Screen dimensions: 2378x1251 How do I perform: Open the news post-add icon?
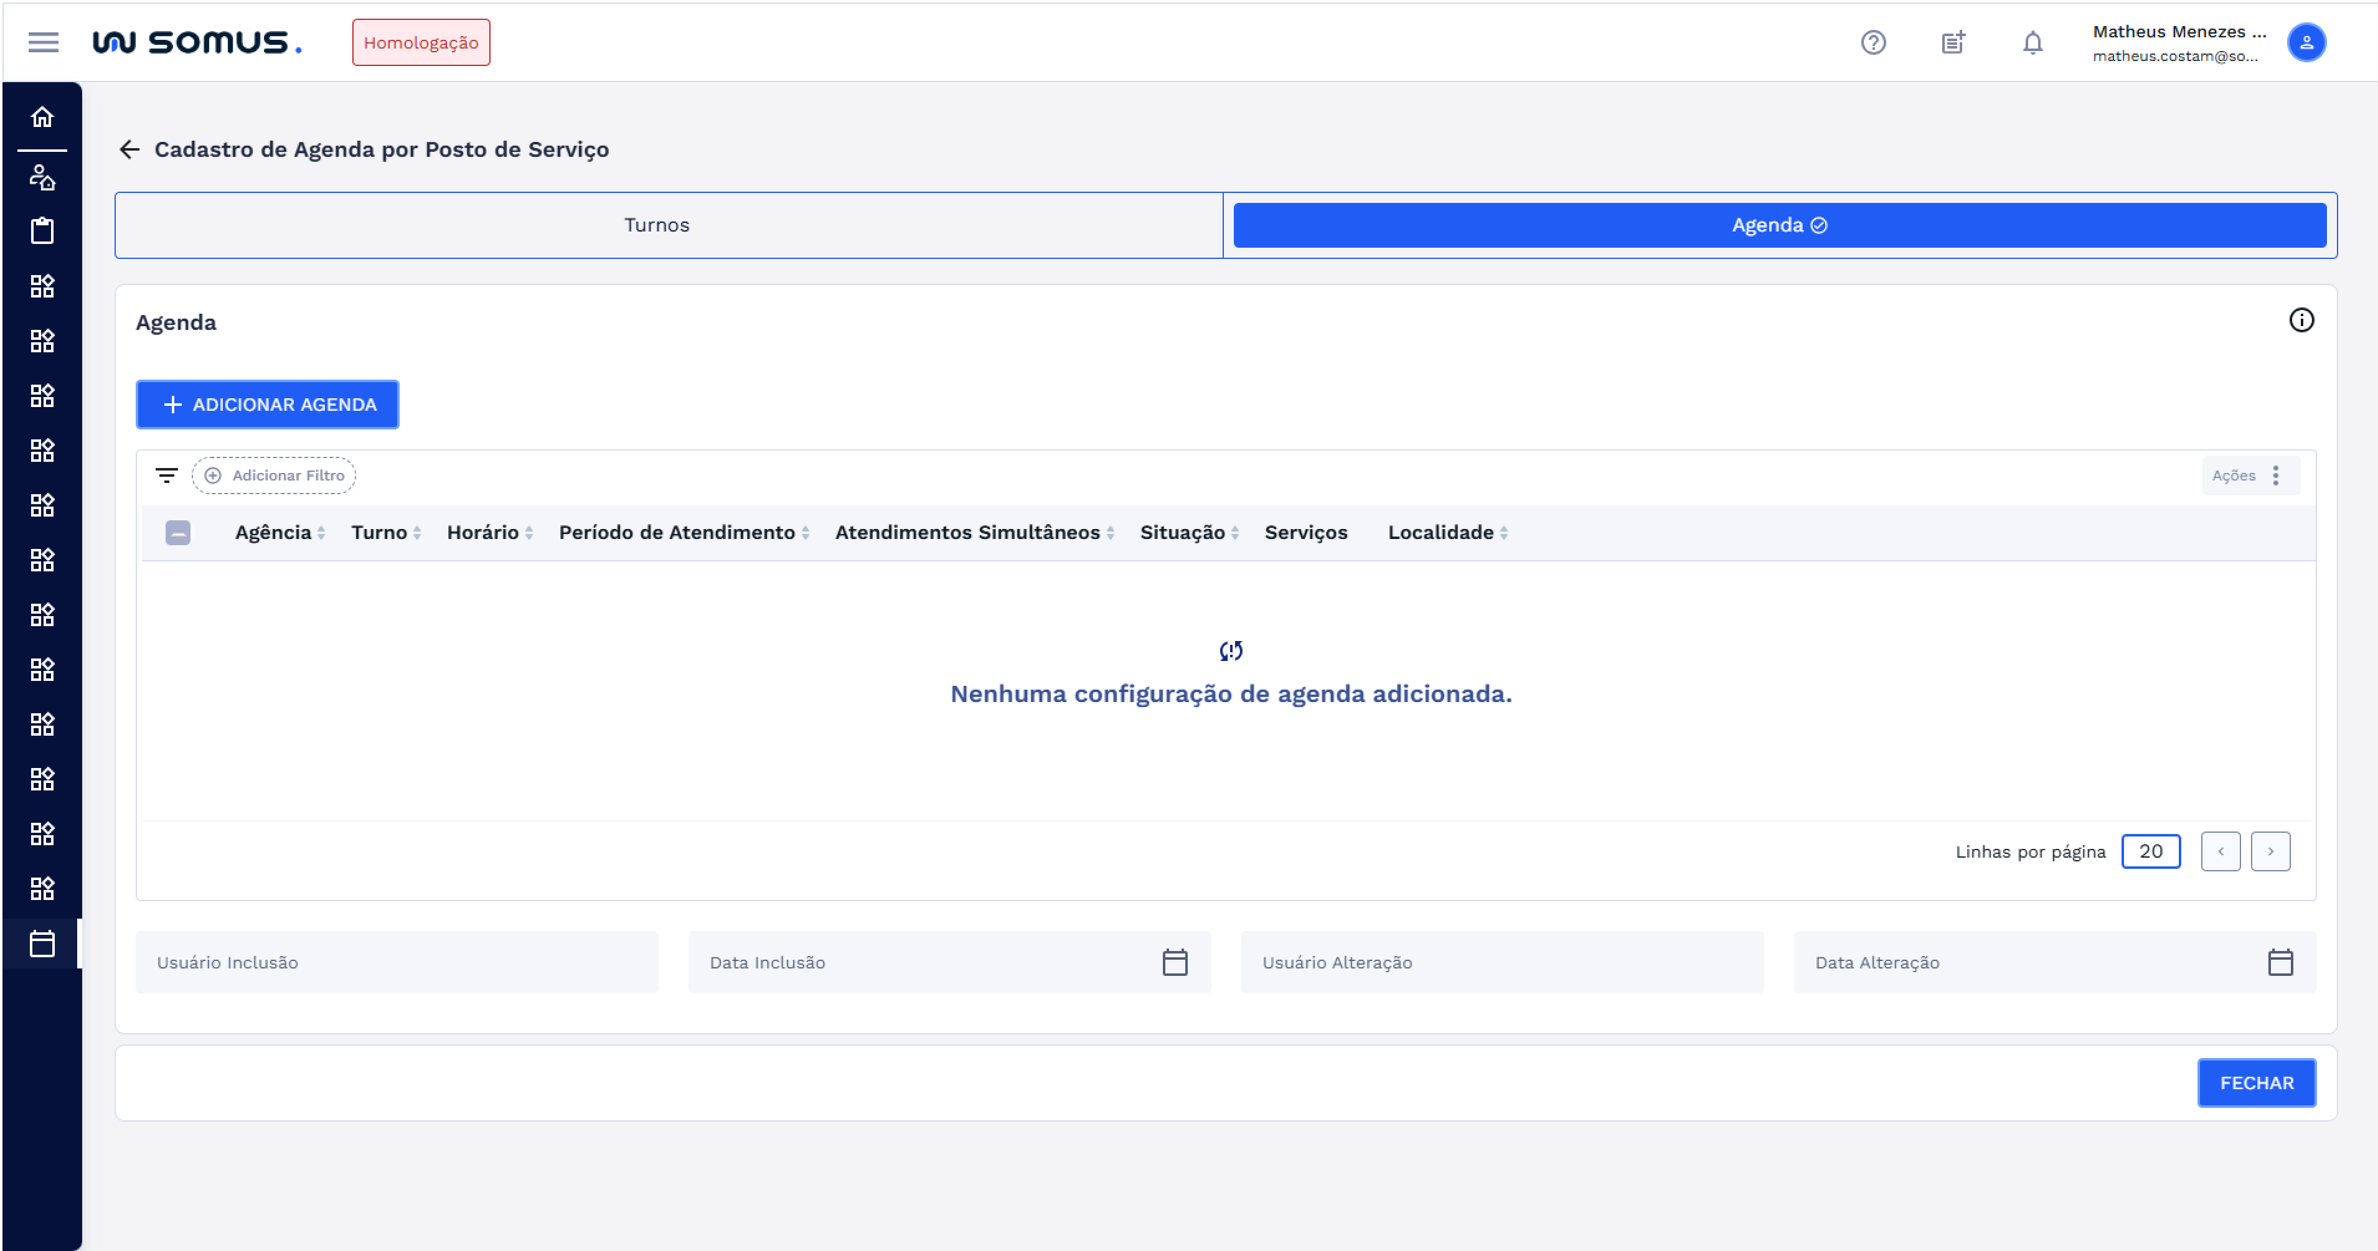(x=1952, y=42)
